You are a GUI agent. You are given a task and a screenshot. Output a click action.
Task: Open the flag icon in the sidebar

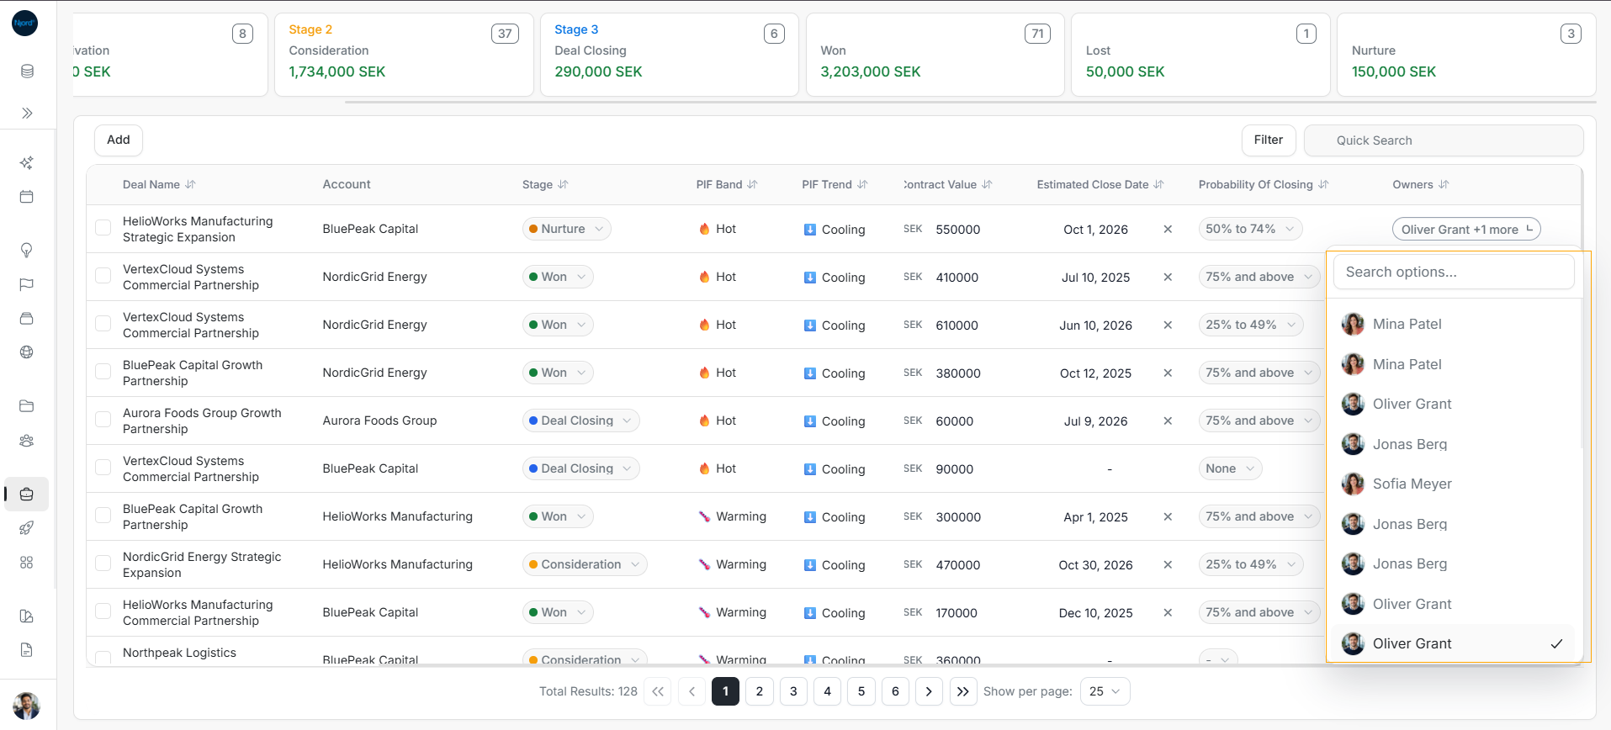click(x=27, y=284)
